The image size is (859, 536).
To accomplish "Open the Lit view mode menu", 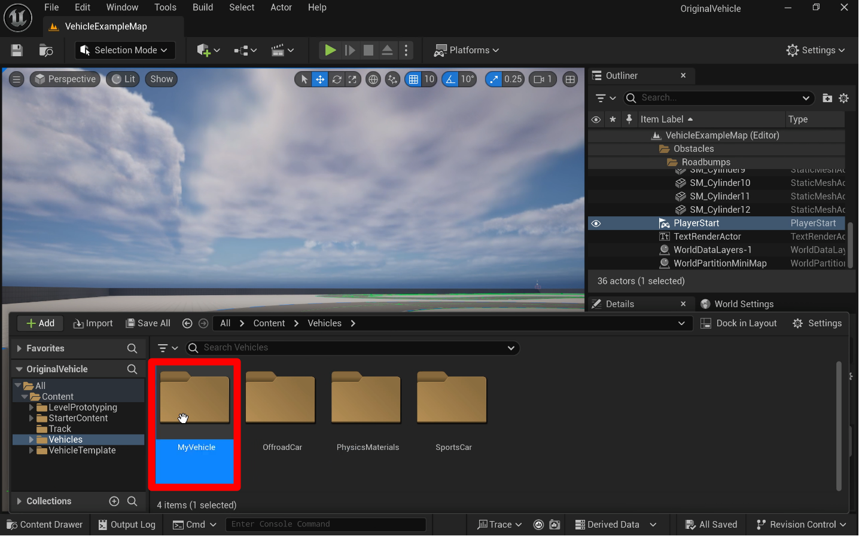I will click(123, 79).
